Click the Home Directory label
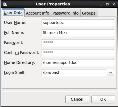118x107 pixels. (x=19, y=62)
